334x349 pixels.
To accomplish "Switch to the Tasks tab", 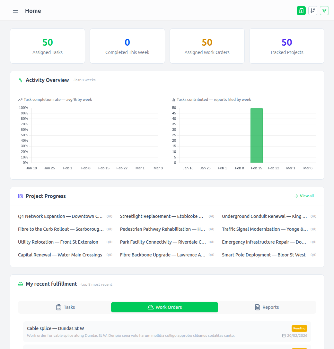I will point(65,307).
